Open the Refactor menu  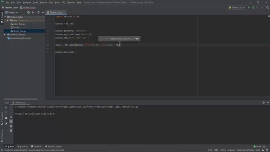click(x=43, y=3)
